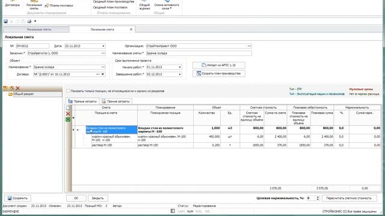Click Целевая маржинальность value field
Image resolution: width=385 pixels, height=216 pixels.
pyautogui.click(x=311, y=198)
